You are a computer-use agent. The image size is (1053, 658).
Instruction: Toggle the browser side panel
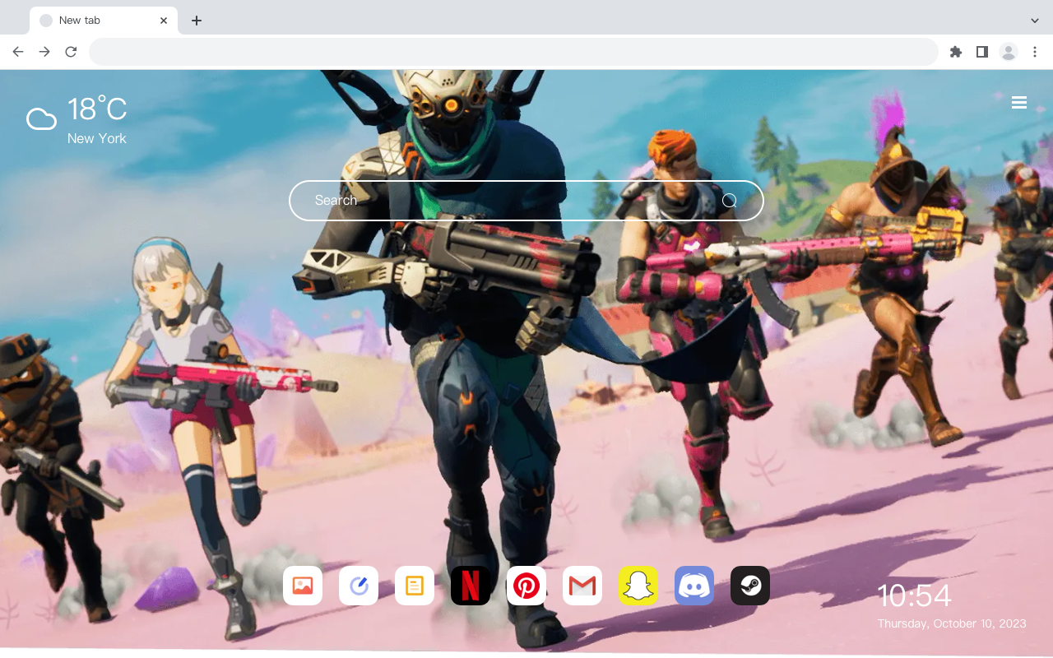point(981,52)
